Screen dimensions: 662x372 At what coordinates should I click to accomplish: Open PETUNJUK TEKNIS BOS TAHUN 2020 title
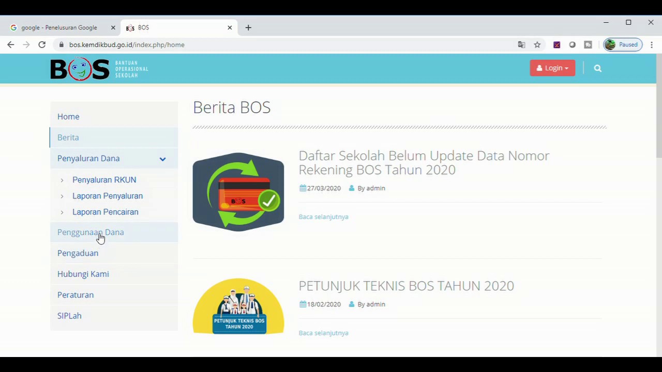[x=407, y=286]
